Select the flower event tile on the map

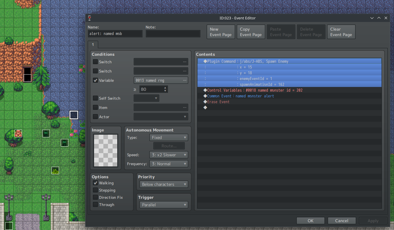click(18, 133)
